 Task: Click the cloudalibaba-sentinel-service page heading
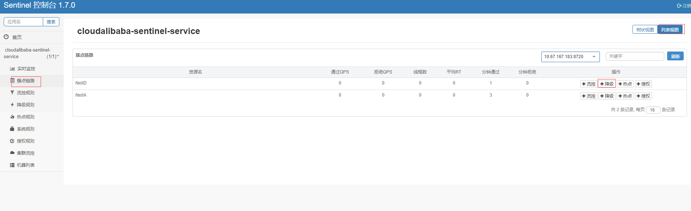(138, 31)
